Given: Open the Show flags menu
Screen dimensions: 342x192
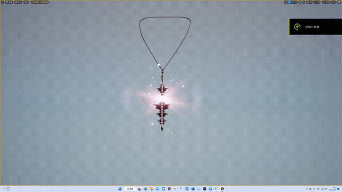Looking at the screenshot, I should tap(26, 2).
